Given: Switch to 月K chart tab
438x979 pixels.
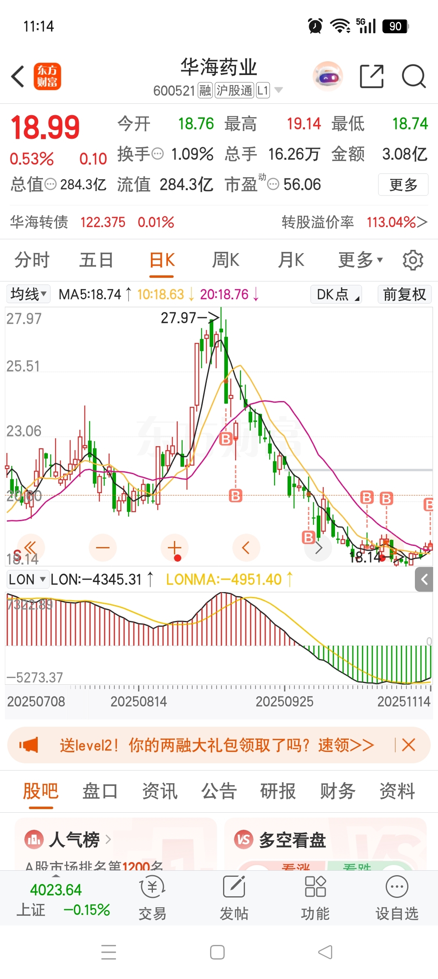Looking at the screenshot, I should (x=291, y=260).
